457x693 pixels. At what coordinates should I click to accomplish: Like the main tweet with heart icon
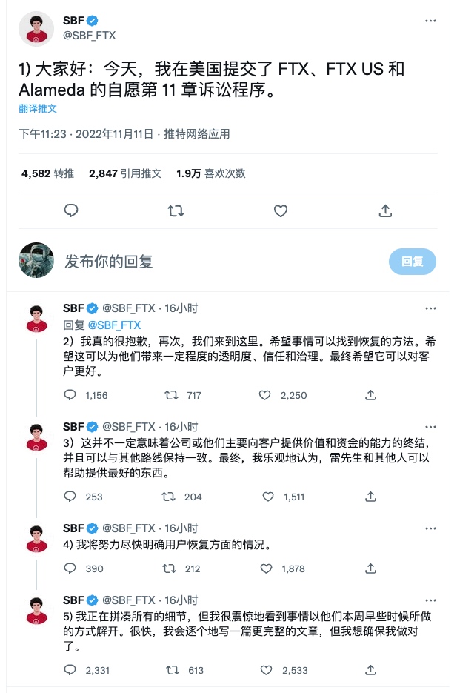281,210
